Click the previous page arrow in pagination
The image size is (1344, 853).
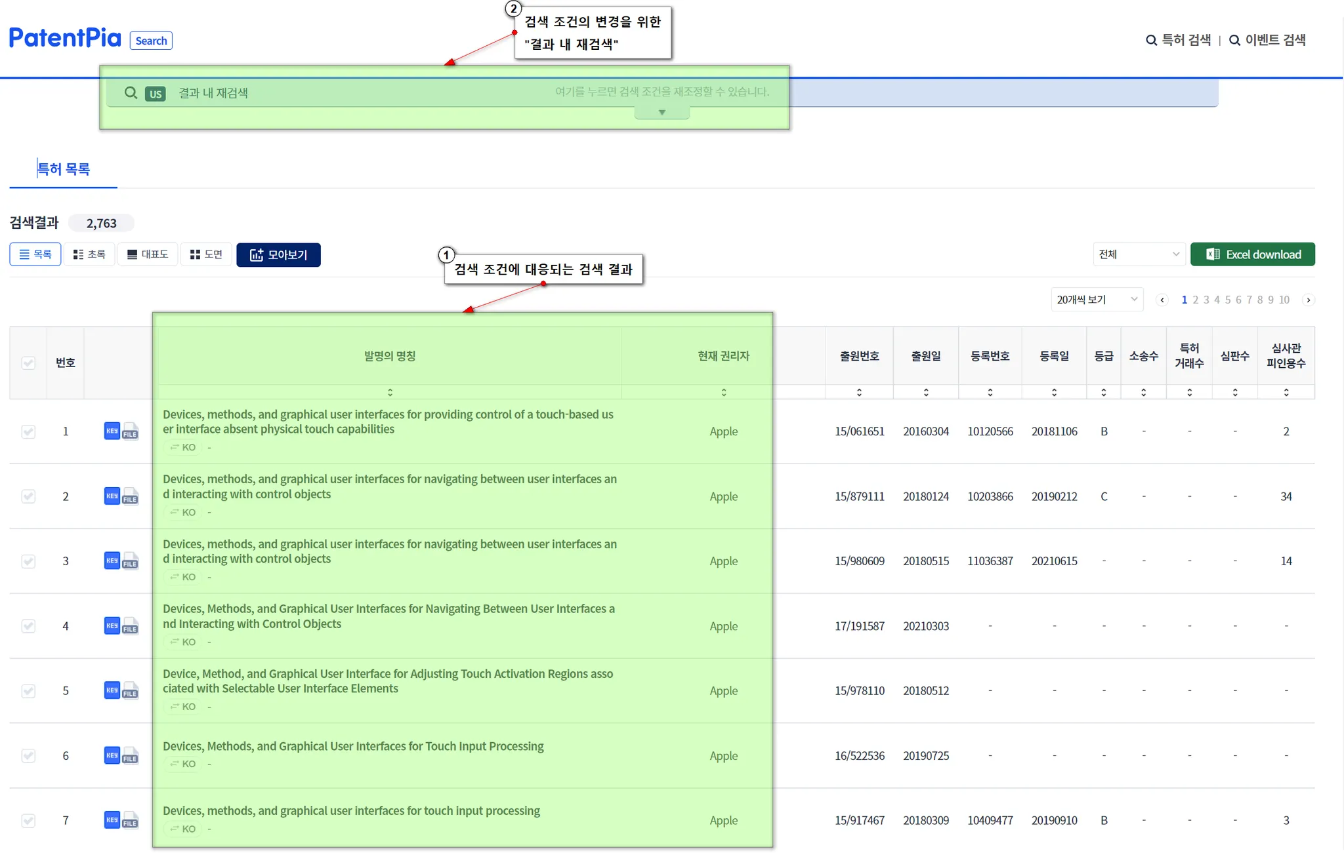(x=1162, y=300)
